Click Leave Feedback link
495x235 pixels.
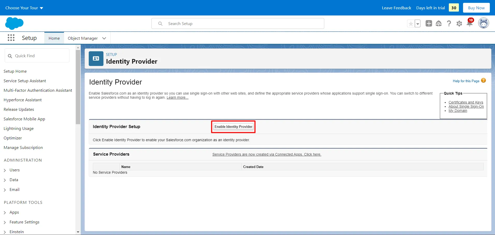[396, 8]
